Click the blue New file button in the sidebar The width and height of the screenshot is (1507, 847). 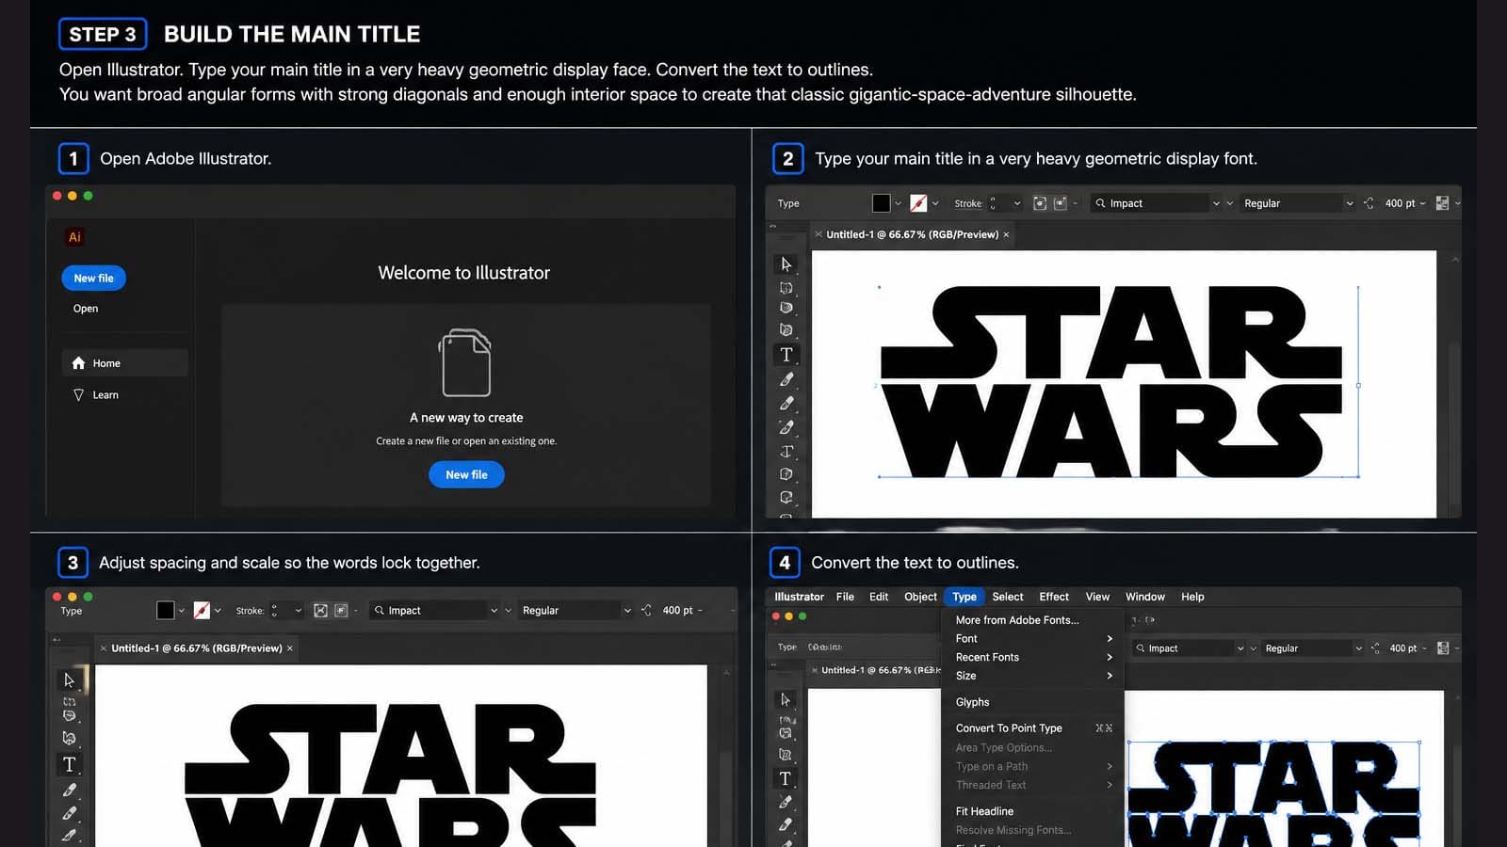(x=93, y=279)
